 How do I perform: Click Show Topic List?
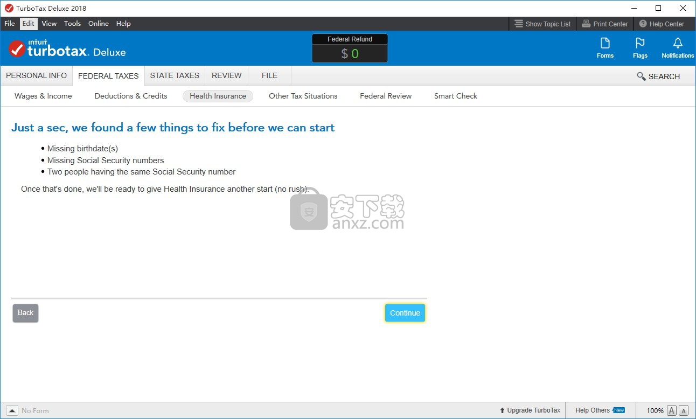click(542, 24)
